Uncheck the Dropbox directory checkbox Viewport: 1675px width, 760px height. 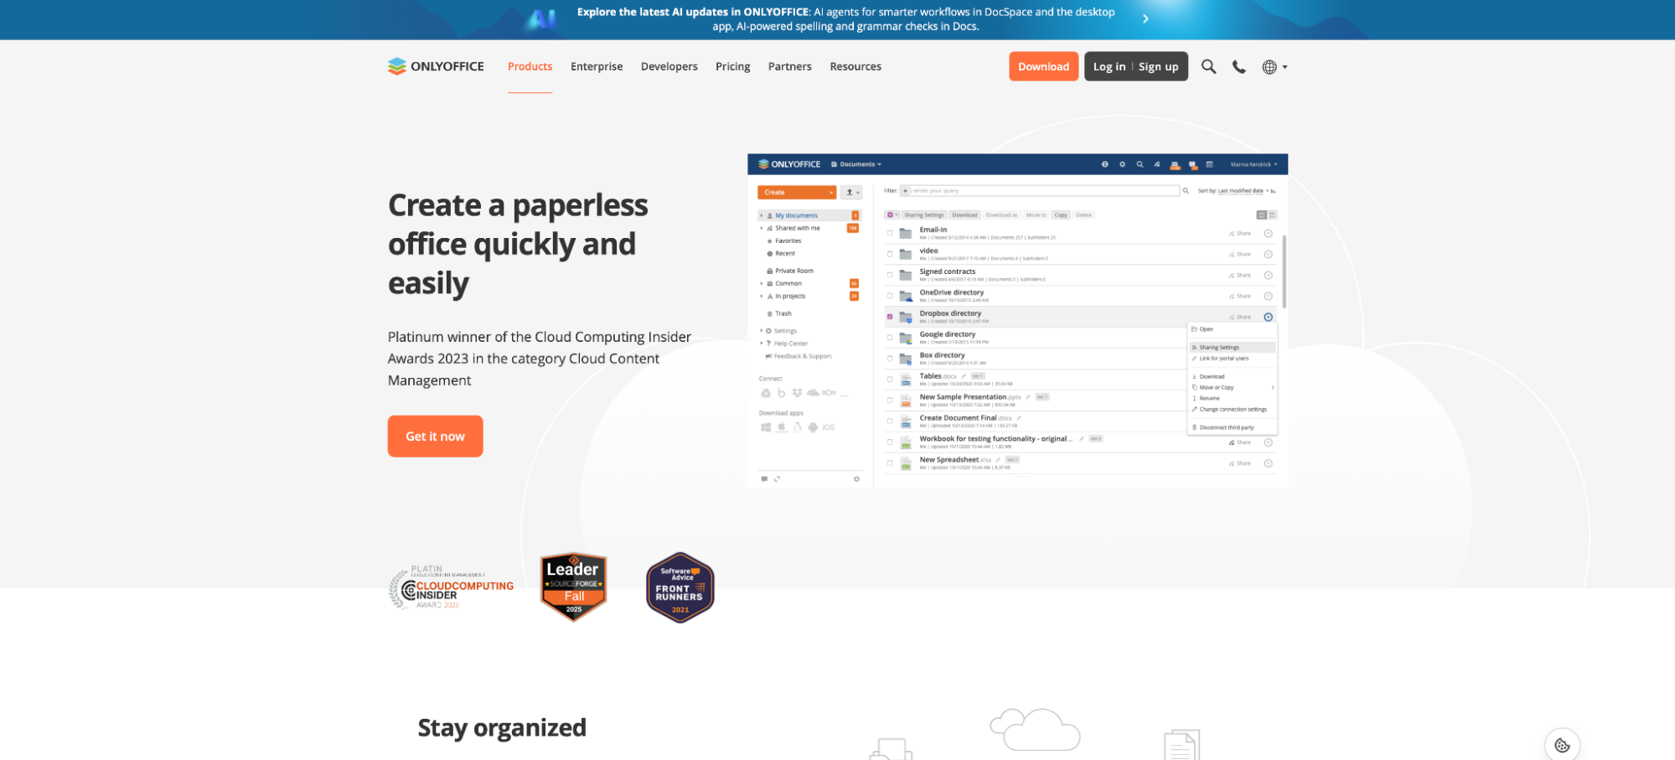890,317
